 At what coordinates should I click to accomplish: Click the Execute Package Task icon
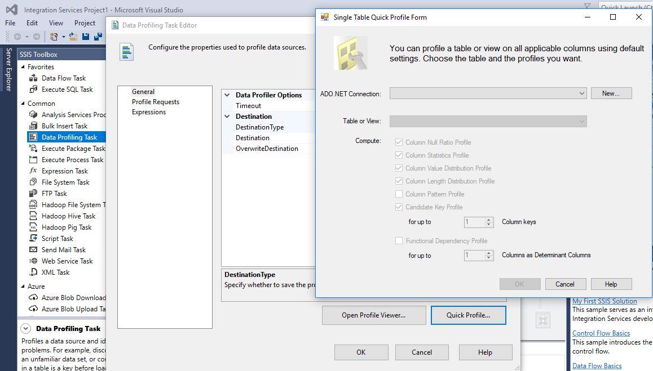[33, 148]
